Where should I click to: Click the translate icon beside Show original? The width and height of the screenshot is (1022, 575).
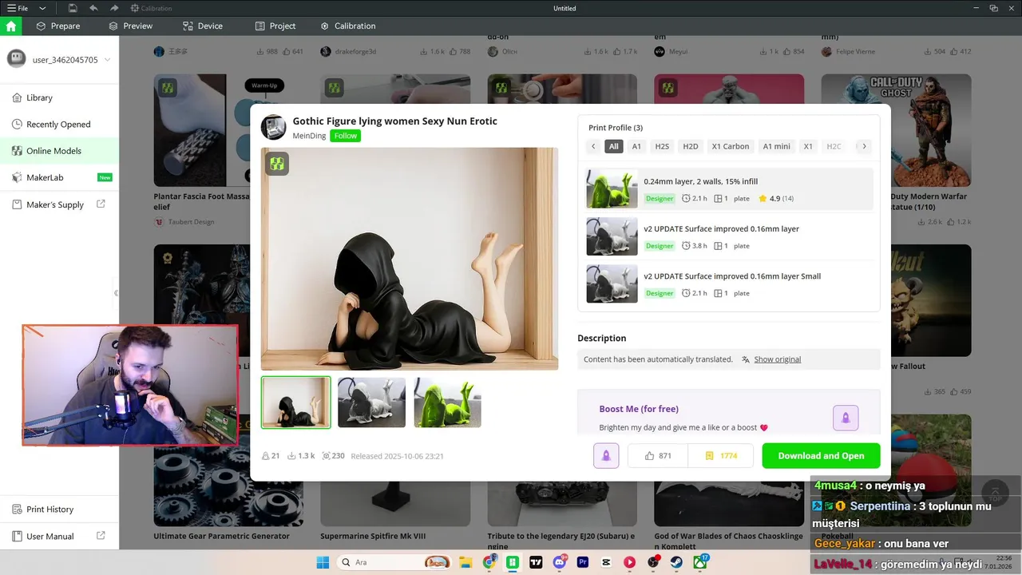click(x=746, y=359)
